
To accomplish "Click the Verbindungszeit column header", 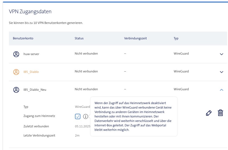I will pyautogui.click(x=135, y=38).
